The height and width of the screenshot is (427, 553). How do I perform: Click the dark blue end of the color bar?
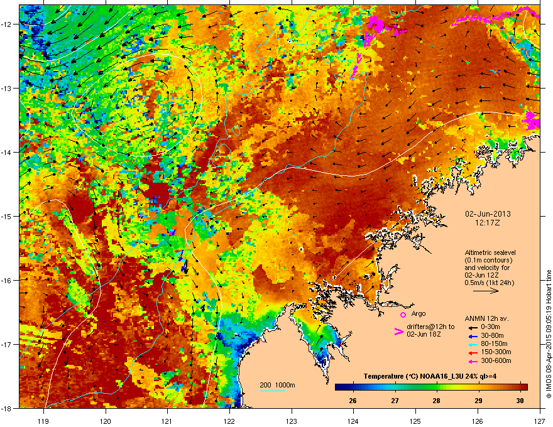coord(339,387)
